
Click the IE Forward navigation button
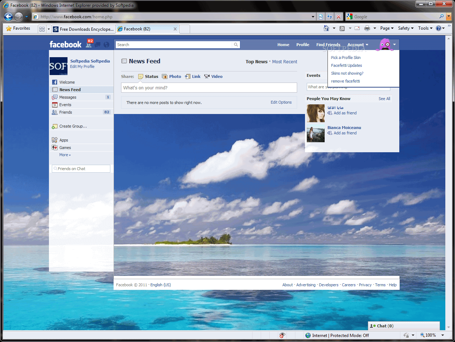pos(19,16)
